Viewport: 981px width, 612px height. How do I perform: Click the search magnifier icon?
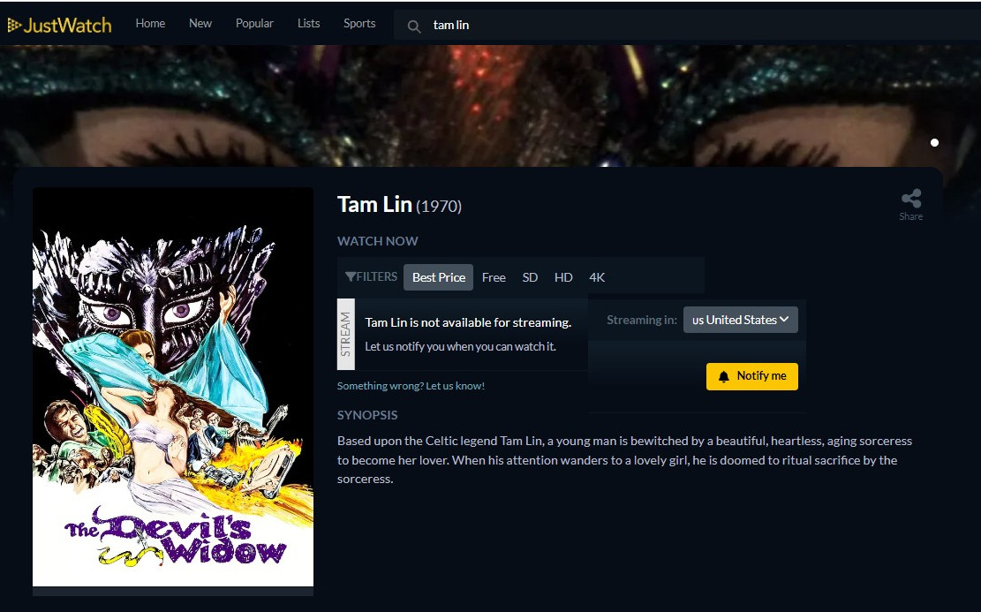[x=413, y=26]
